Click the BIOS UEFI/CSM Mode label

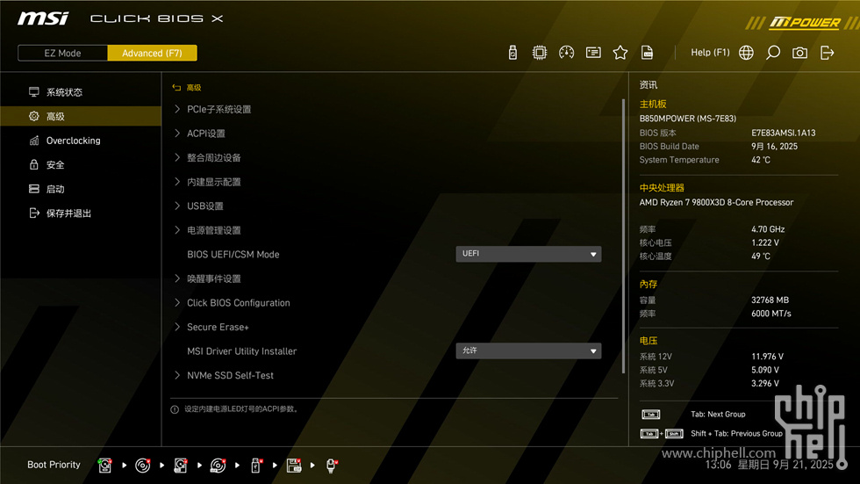click(233, 255)
